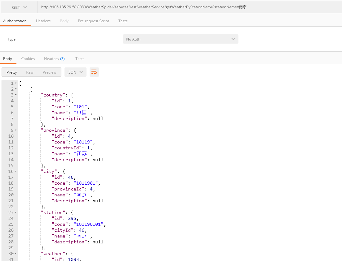This screenshot has height=261, width=342.
Task: Collapse the province object in the response
Action: 15,130
